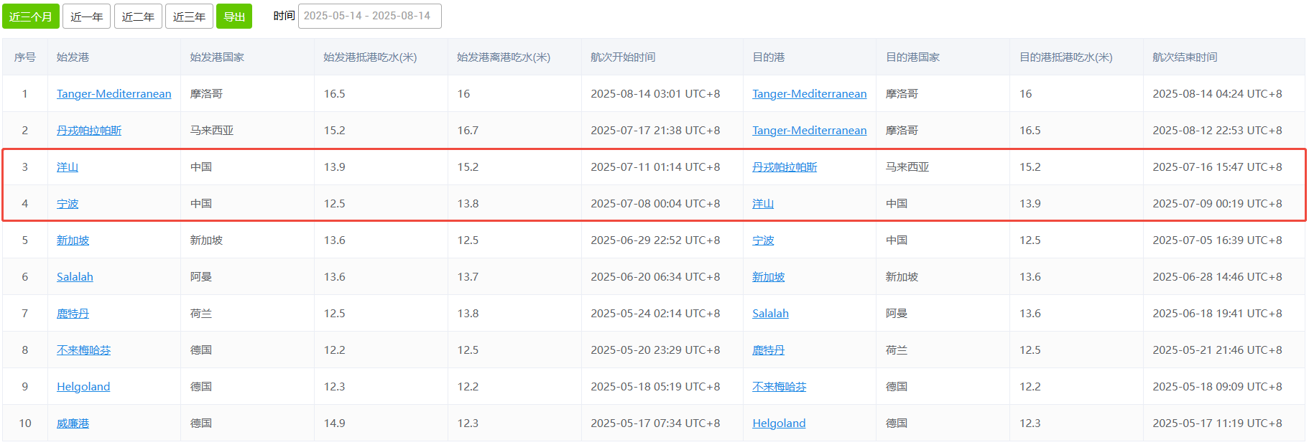Switch to the 近一年 time range
Image resolution: width=1309 pixels, height=445 pixels.
click(x=86, y=17)
